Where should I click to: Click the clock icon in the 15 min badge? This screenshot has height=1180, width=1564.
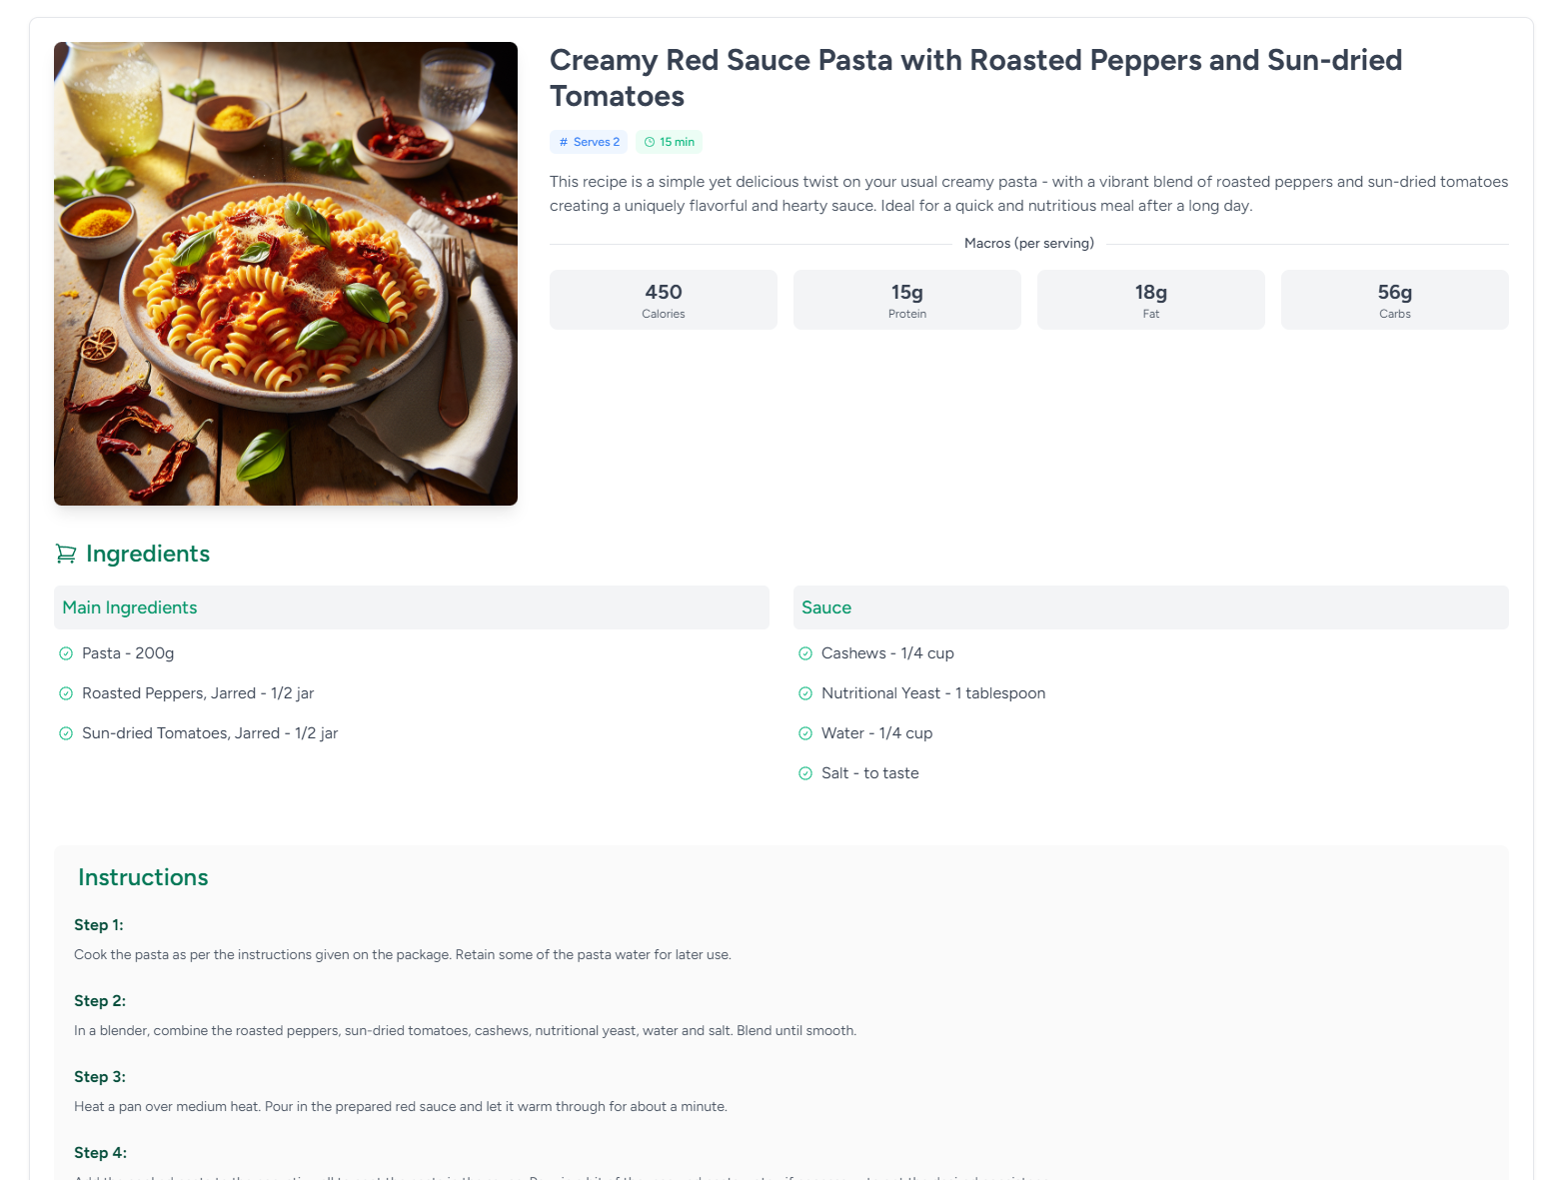(x=650, y=142)
